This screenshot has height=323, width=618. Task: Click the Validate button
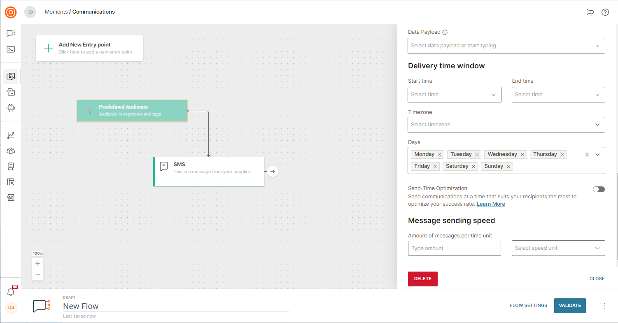click(x=570, y=305)
